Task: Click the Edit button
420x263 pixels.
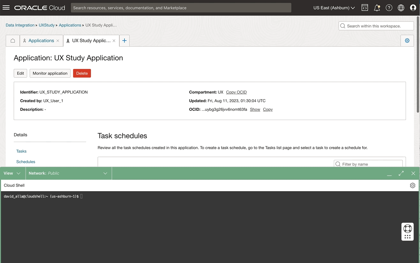Action: pos(20,73)
